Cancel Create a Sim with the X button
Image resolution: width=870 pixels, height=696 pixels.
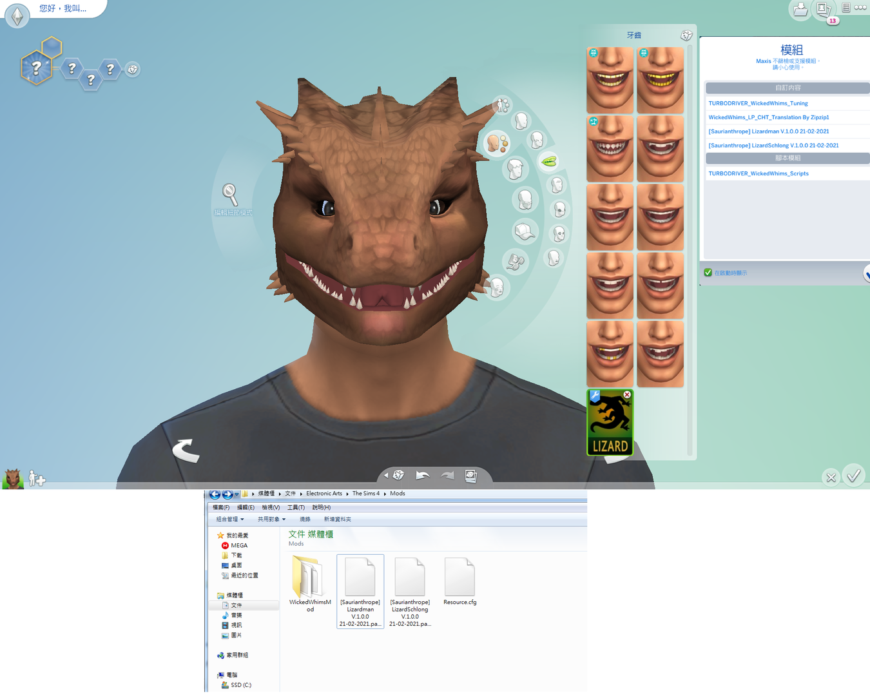[x=831, y=478]
